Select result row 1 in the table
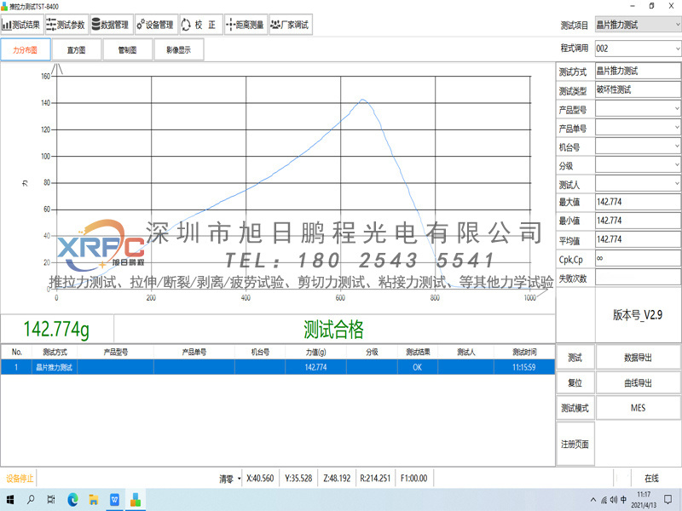Viewport: 682px width, 511px height. [278, 367]
